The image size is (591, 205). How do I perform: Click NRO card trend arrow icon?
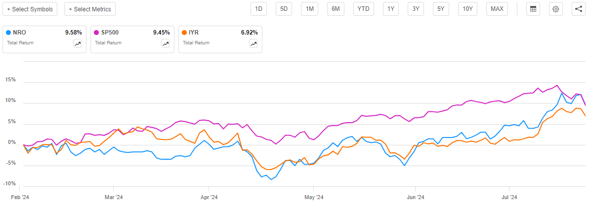click(78, 44)
